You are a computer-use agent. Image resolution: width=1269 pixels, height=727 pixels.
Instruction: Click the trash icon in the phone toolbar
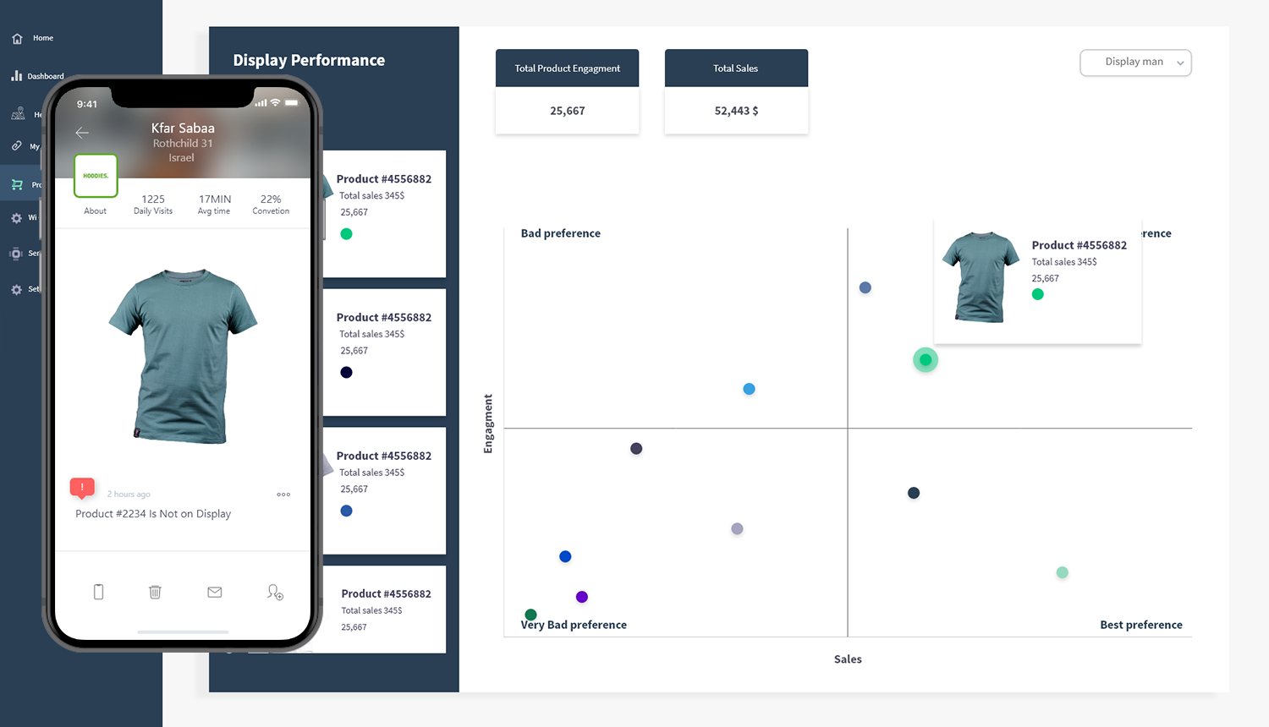pos(155,592)
